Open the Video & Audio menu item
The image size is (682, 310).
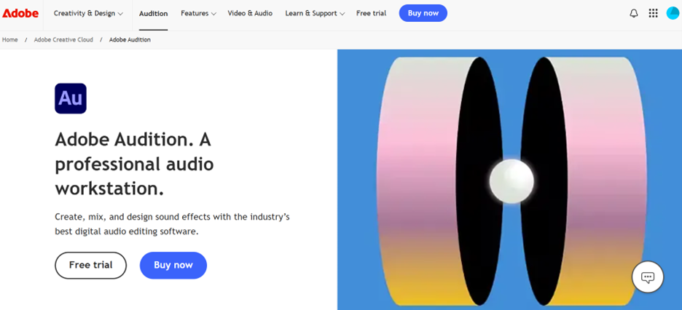tap(250, 13)
